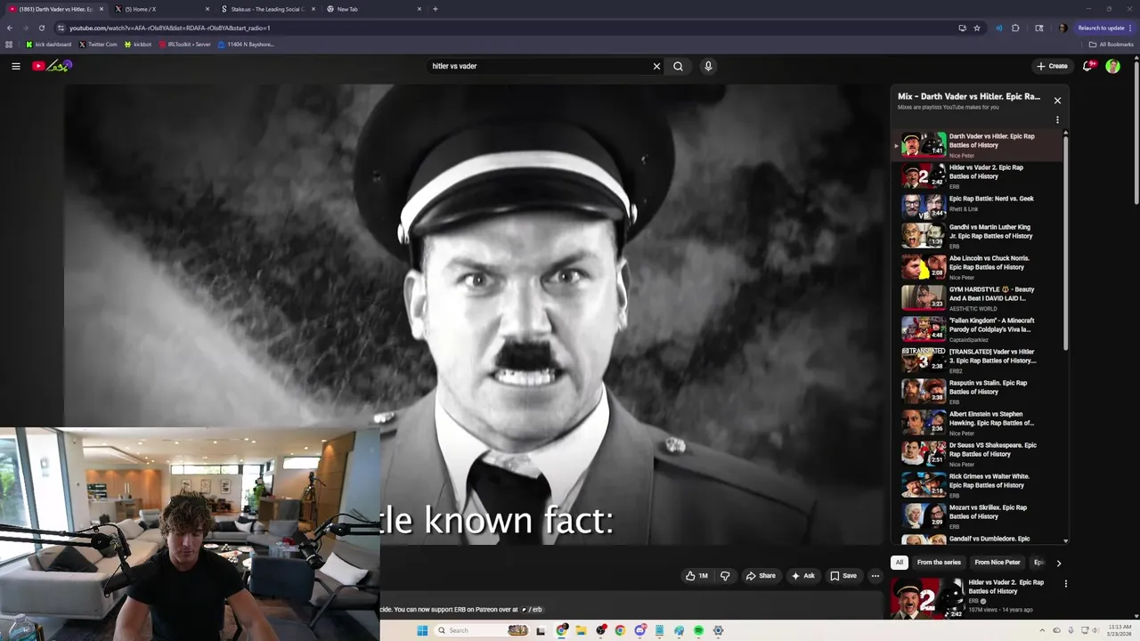Open the Chrome extensions puzzle icon
This screenshot has height=641, width=1140.
click(x=1015, y=28)
